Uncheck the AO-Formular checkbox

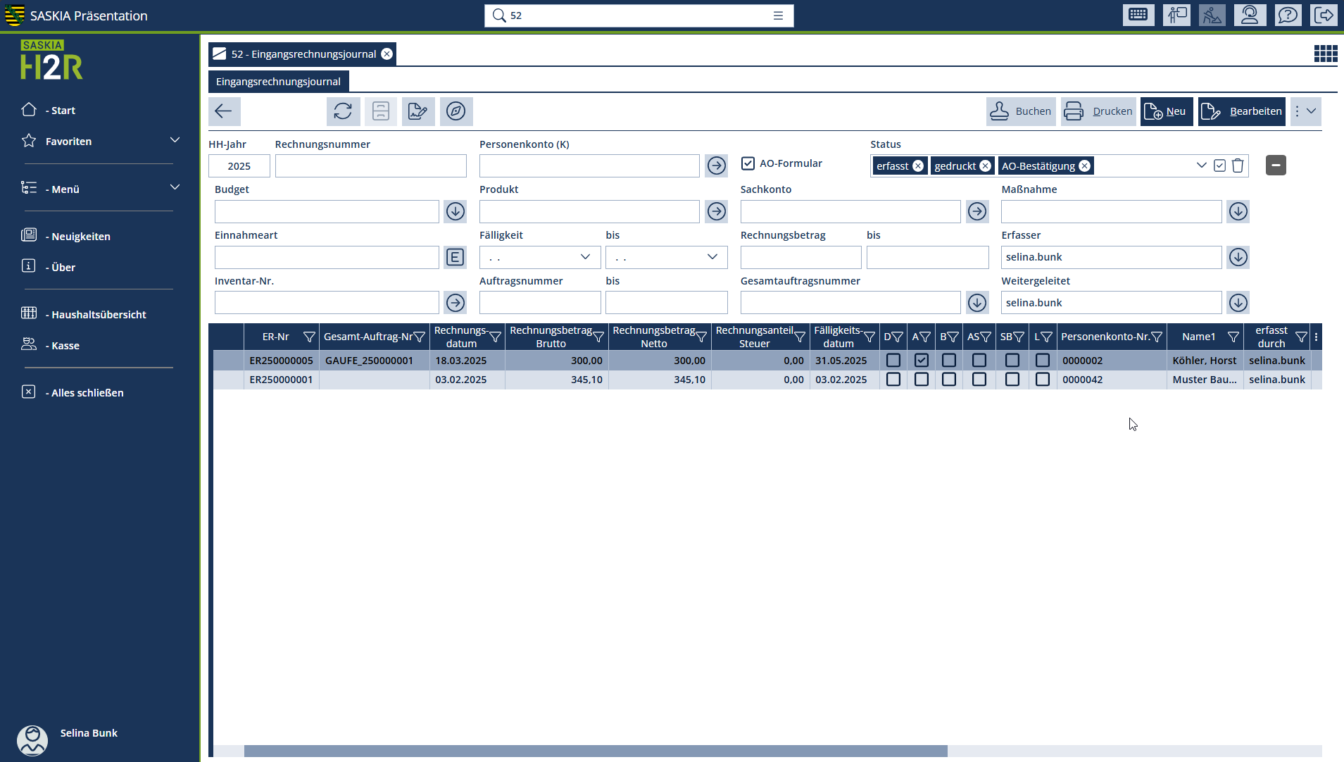pos(748,163)
